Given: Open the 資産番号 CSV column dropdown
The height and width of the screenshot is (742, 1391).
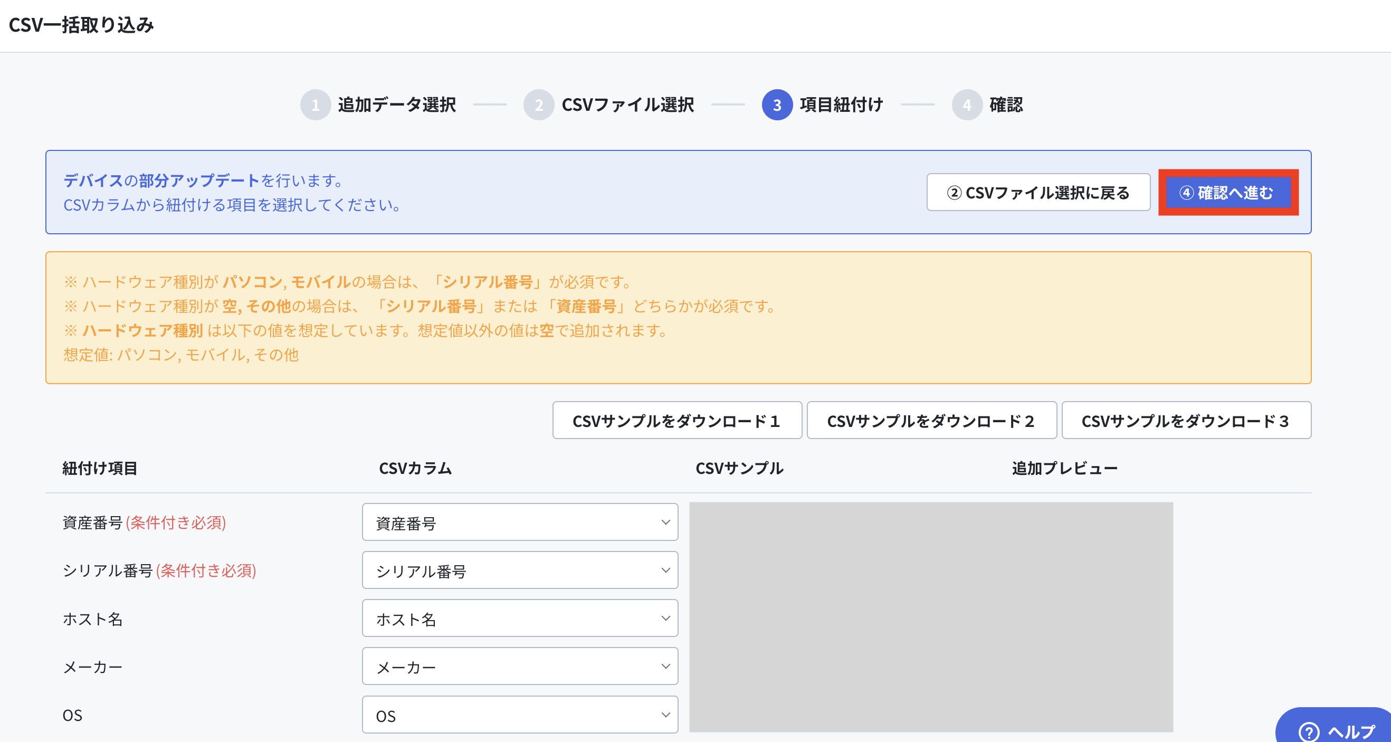Looking at the screenshot, I should (x=520, y=522).
